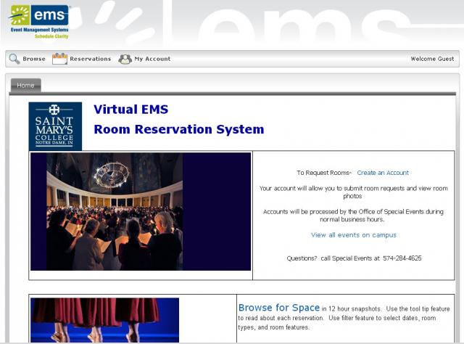Click the Reservations calendar icon
464x344 pixels.
(x=59, y=59)
